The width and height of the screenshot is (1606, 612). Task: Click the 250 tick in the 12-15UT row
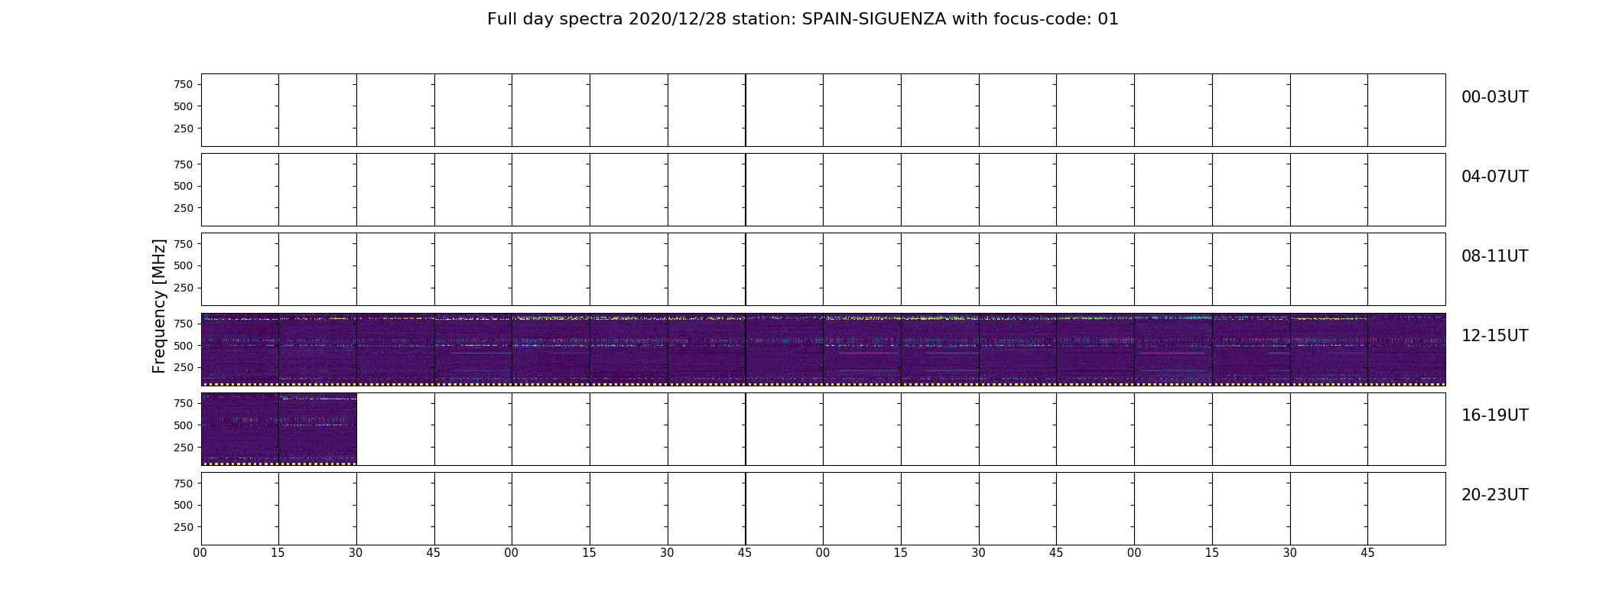pos(184,367)
